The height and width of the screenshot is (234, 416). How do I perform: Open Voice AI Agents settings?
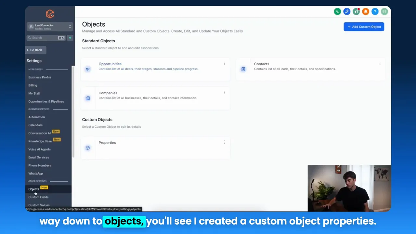[x=39, y=149]
